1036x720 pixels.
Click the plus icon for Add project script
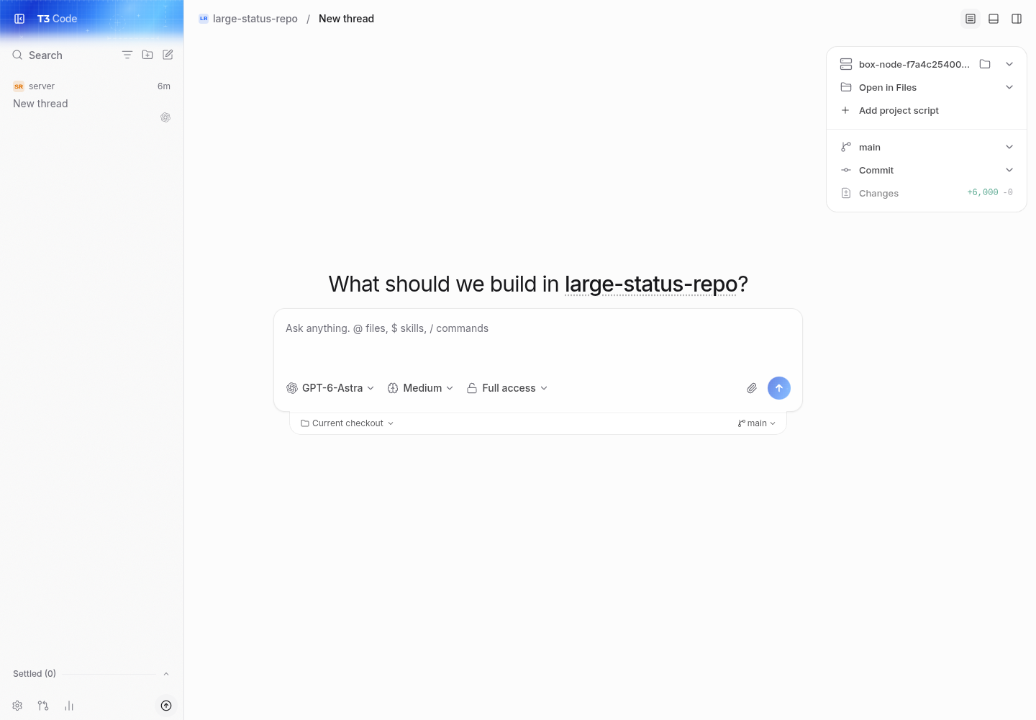click(845, 110)
